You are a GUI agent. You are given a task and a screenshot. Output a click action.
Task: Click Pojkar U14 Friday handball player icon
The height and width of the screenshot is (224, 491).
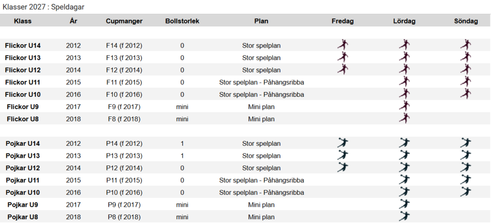pos(342,143)
